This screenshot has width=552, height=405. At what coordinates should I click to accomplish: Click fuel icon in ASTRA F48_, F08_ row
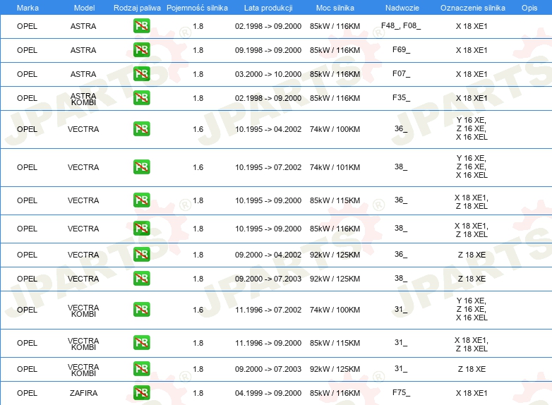[141, 26]
